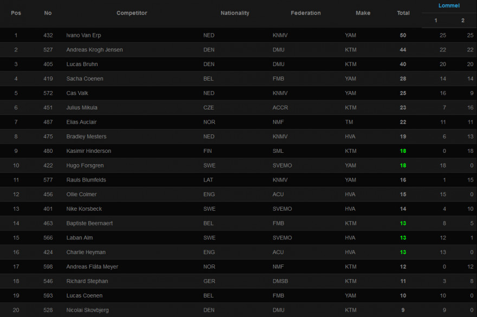This screenshot has width=477, height=317.
Task: Select competitor Sacha Coenen
Action: point(85,79)
